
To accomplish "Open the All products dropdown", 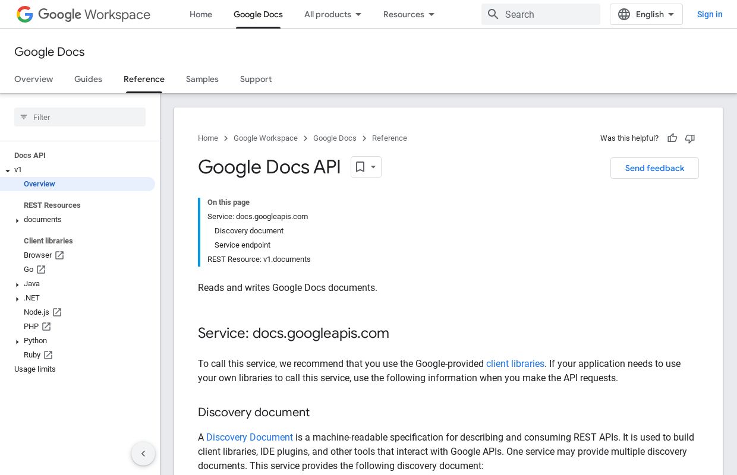I will [333, 14].
